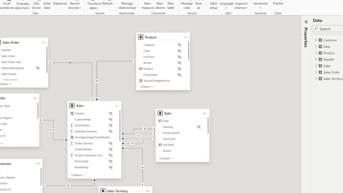
Task: Select Order Quantity field in Sales
Action: pyautogui.click(x=84, y=143)
